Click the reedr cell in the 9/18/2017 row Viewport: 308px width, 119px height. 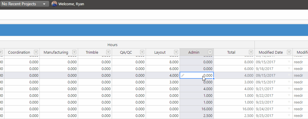coord(300,69)
